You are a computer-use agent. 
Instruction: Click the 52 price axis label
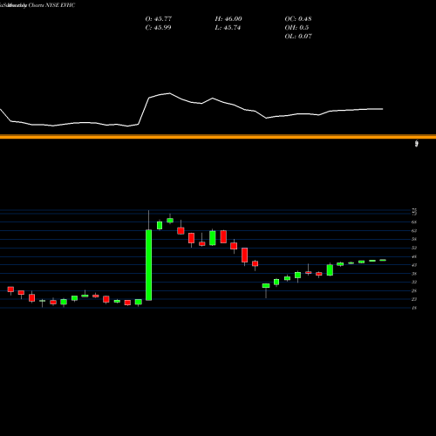click(414, 248)
